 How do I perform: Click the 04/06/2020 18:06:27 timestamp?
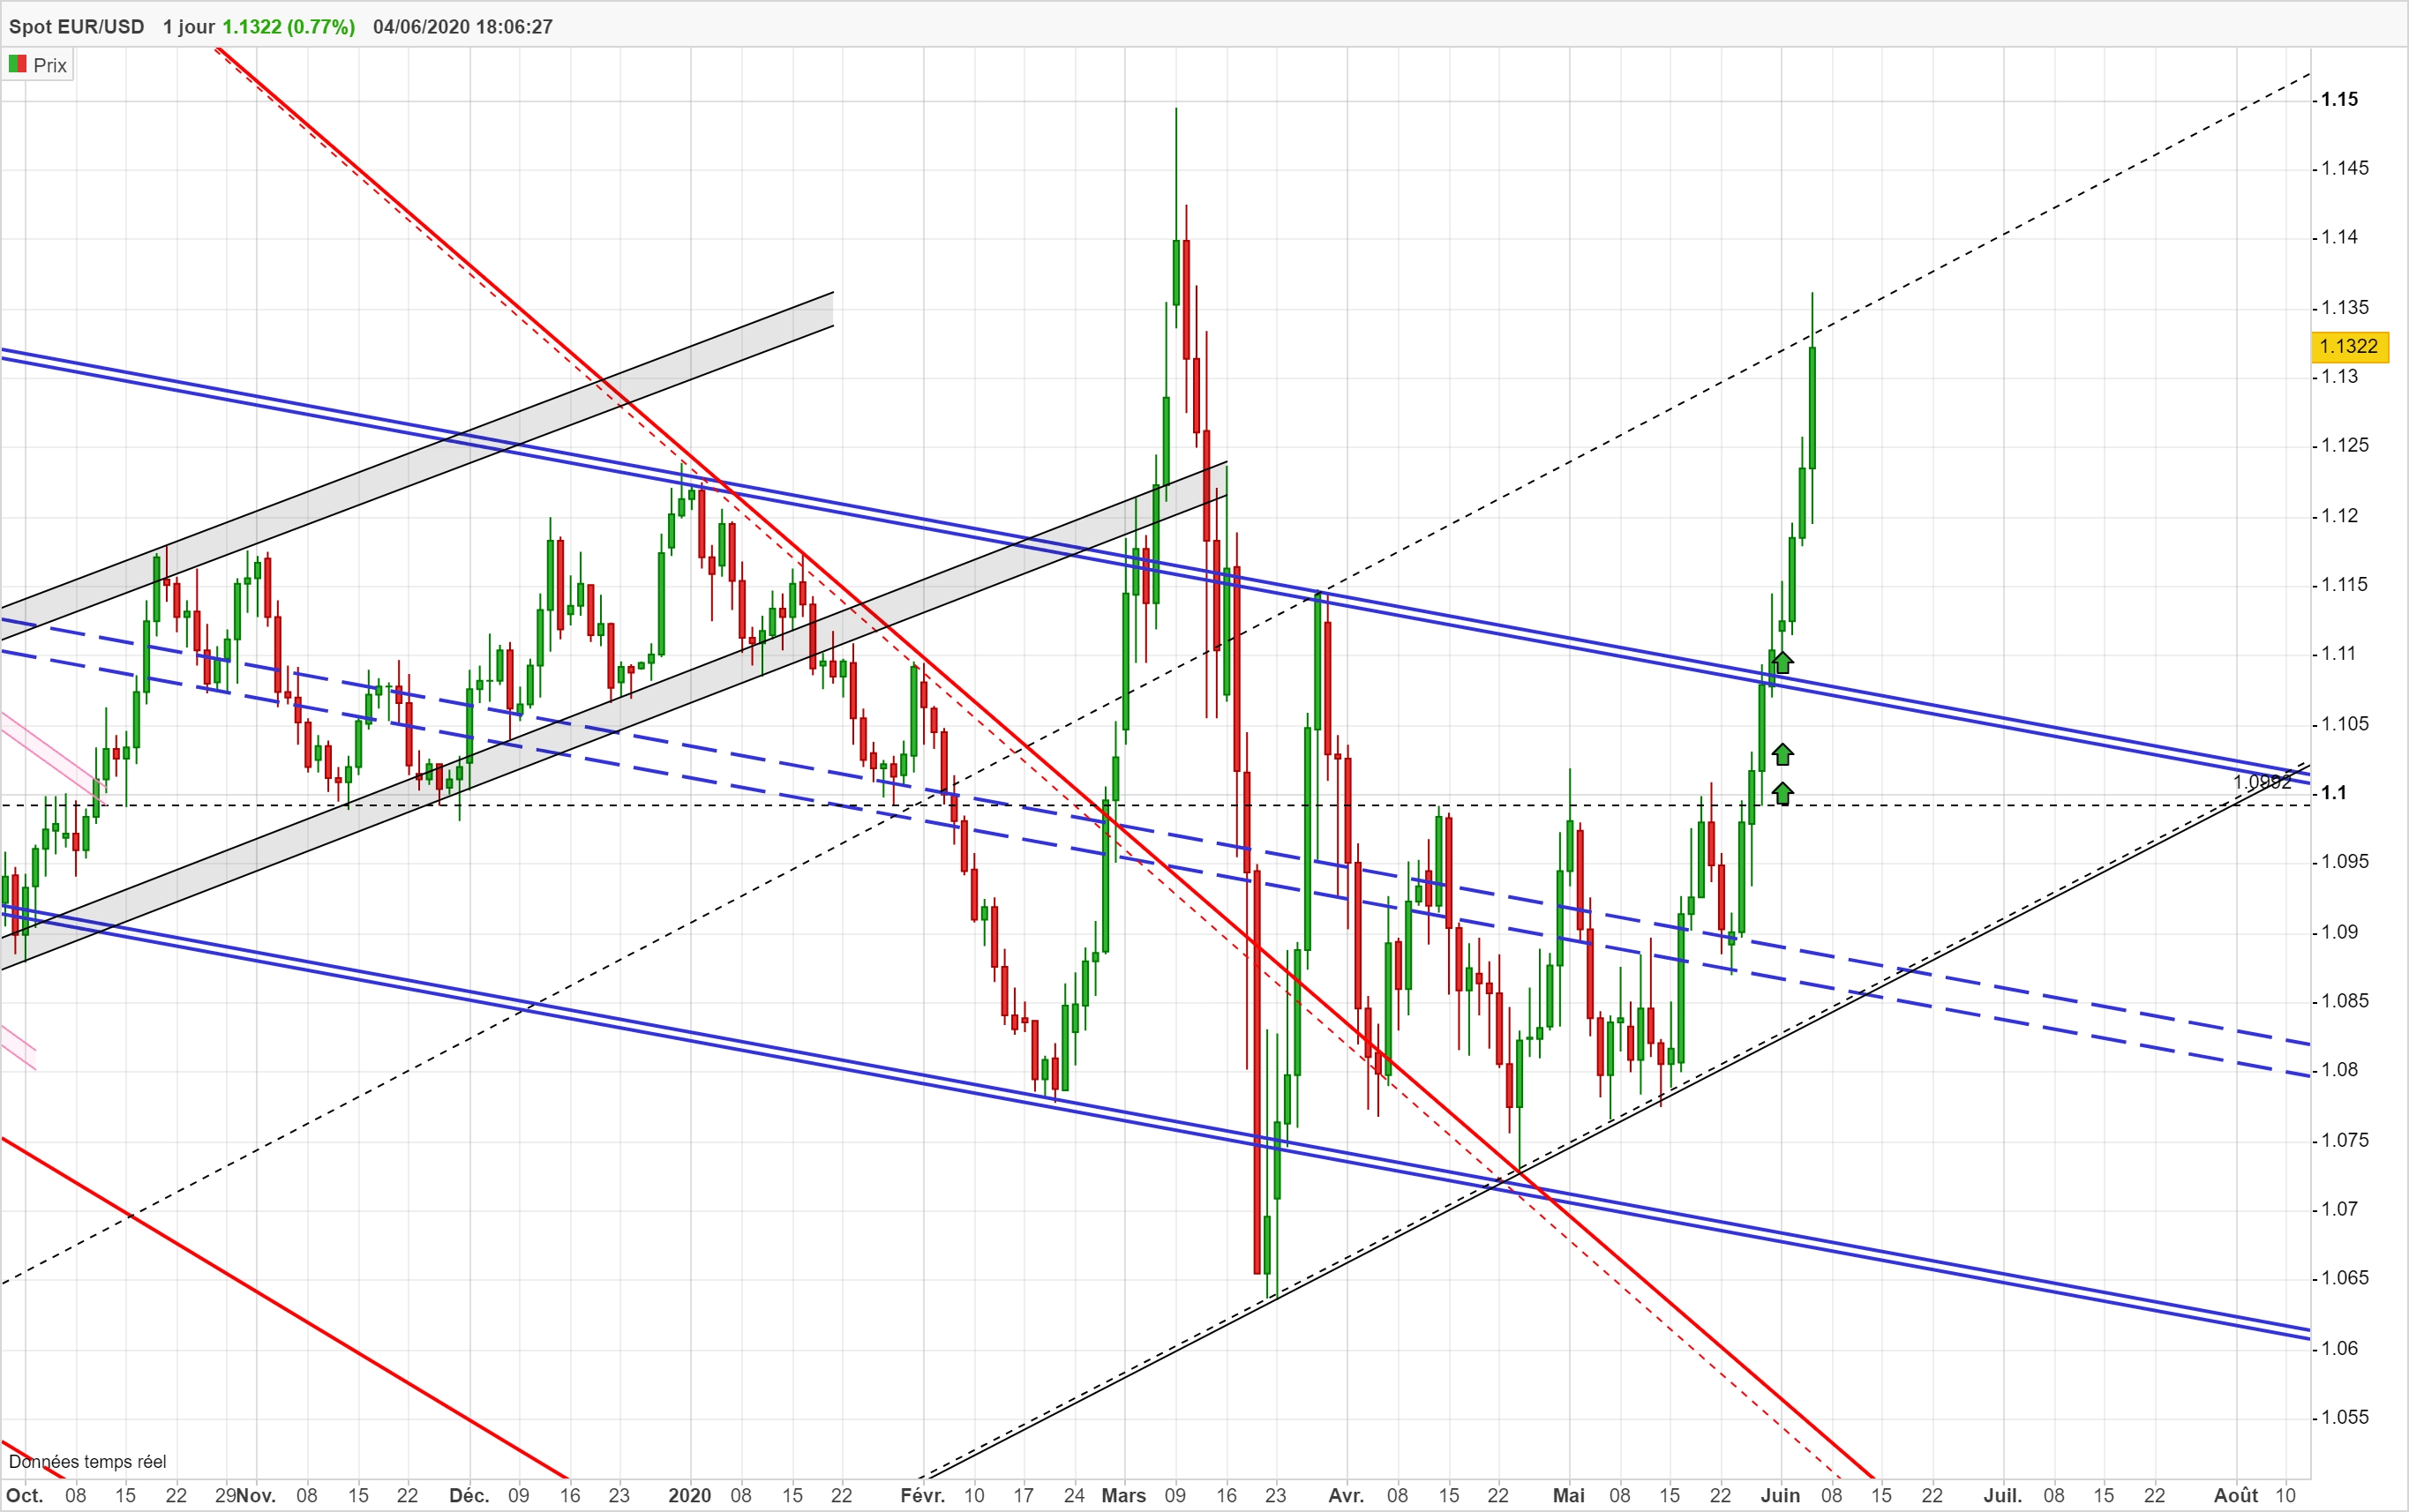(x=463, y=27)
